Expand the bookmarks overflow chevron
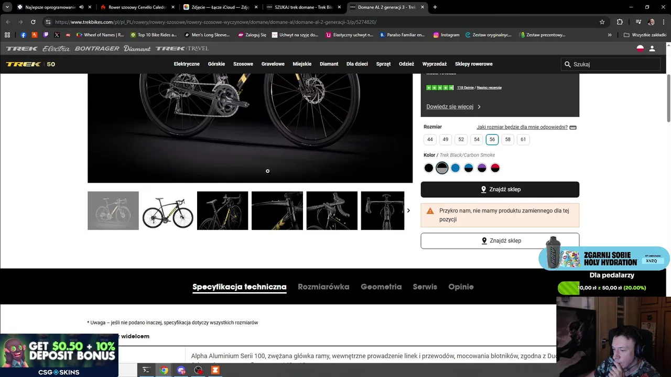671x377 pixels. click(610, 35)
